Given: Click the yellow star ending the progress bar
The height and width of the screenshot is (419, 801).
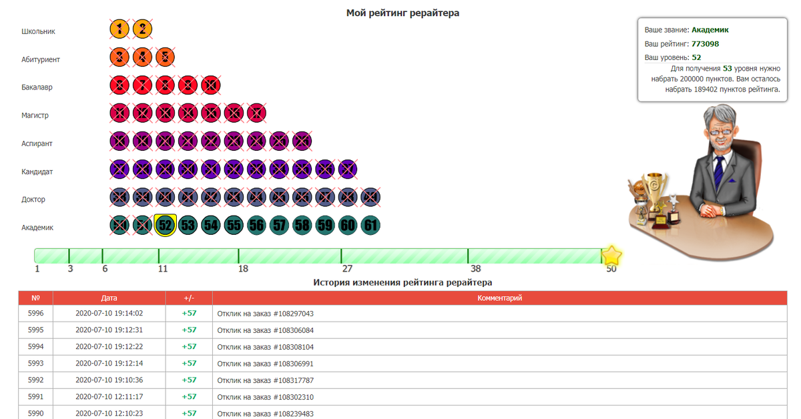Looking at the screenshot, I should [611, 256].
